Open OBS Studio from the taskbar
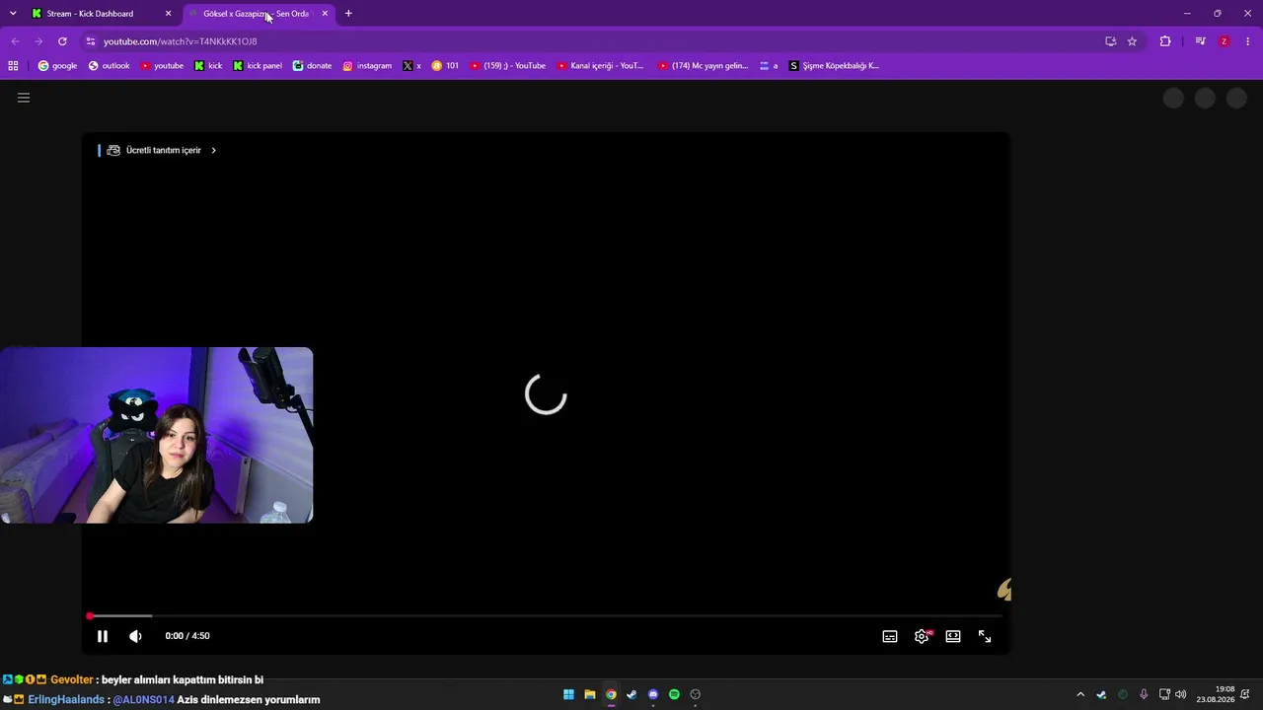This screenshot has width=1263, height=710. [696, 694]
